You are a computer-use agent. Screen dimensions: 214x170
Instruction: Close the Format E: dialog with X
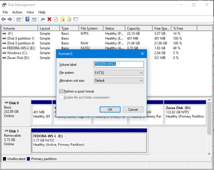click(142, 54)
